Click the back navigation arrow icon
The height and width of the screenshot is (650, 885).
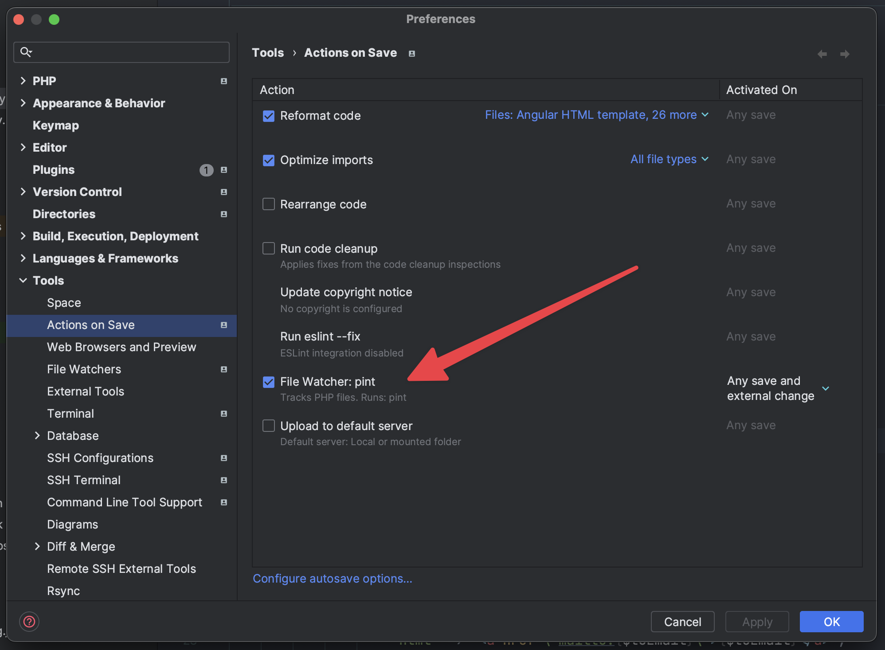pyautogui.click(x=822, y=54)
